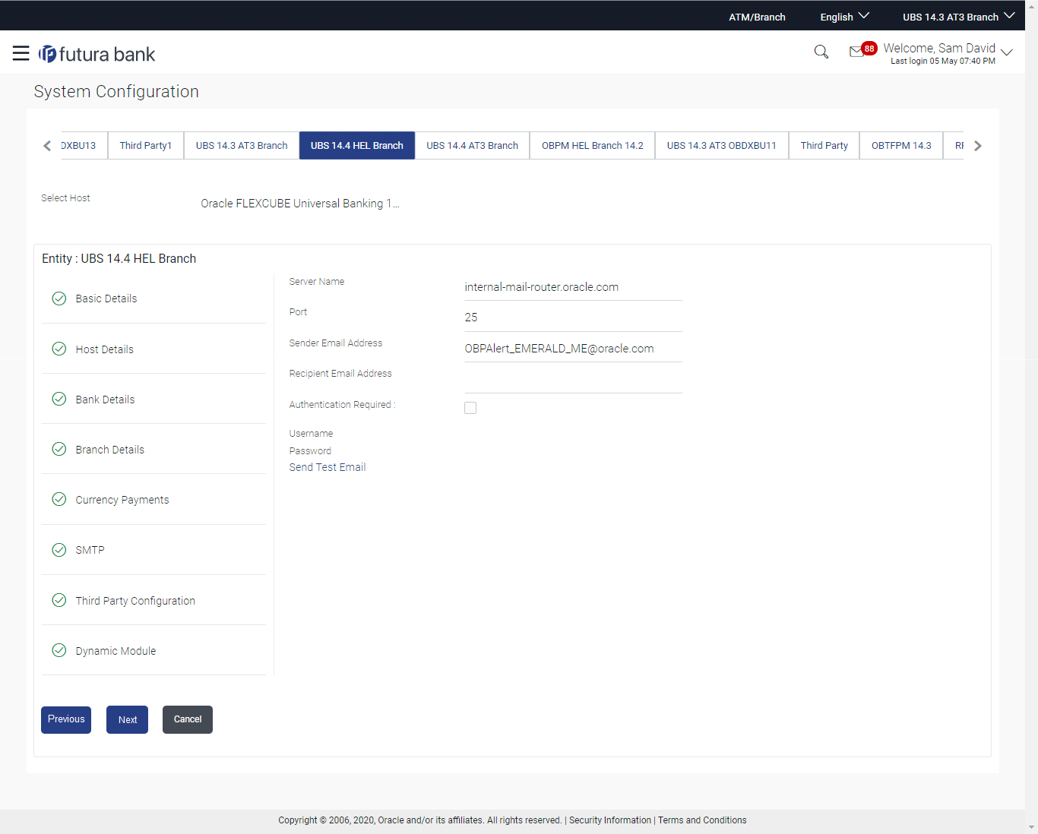The width and height of the screenshot is (1038, 834).
Task: Switch to UBS 14.3 AT3 Branch tab
Action: coord(242,145)
